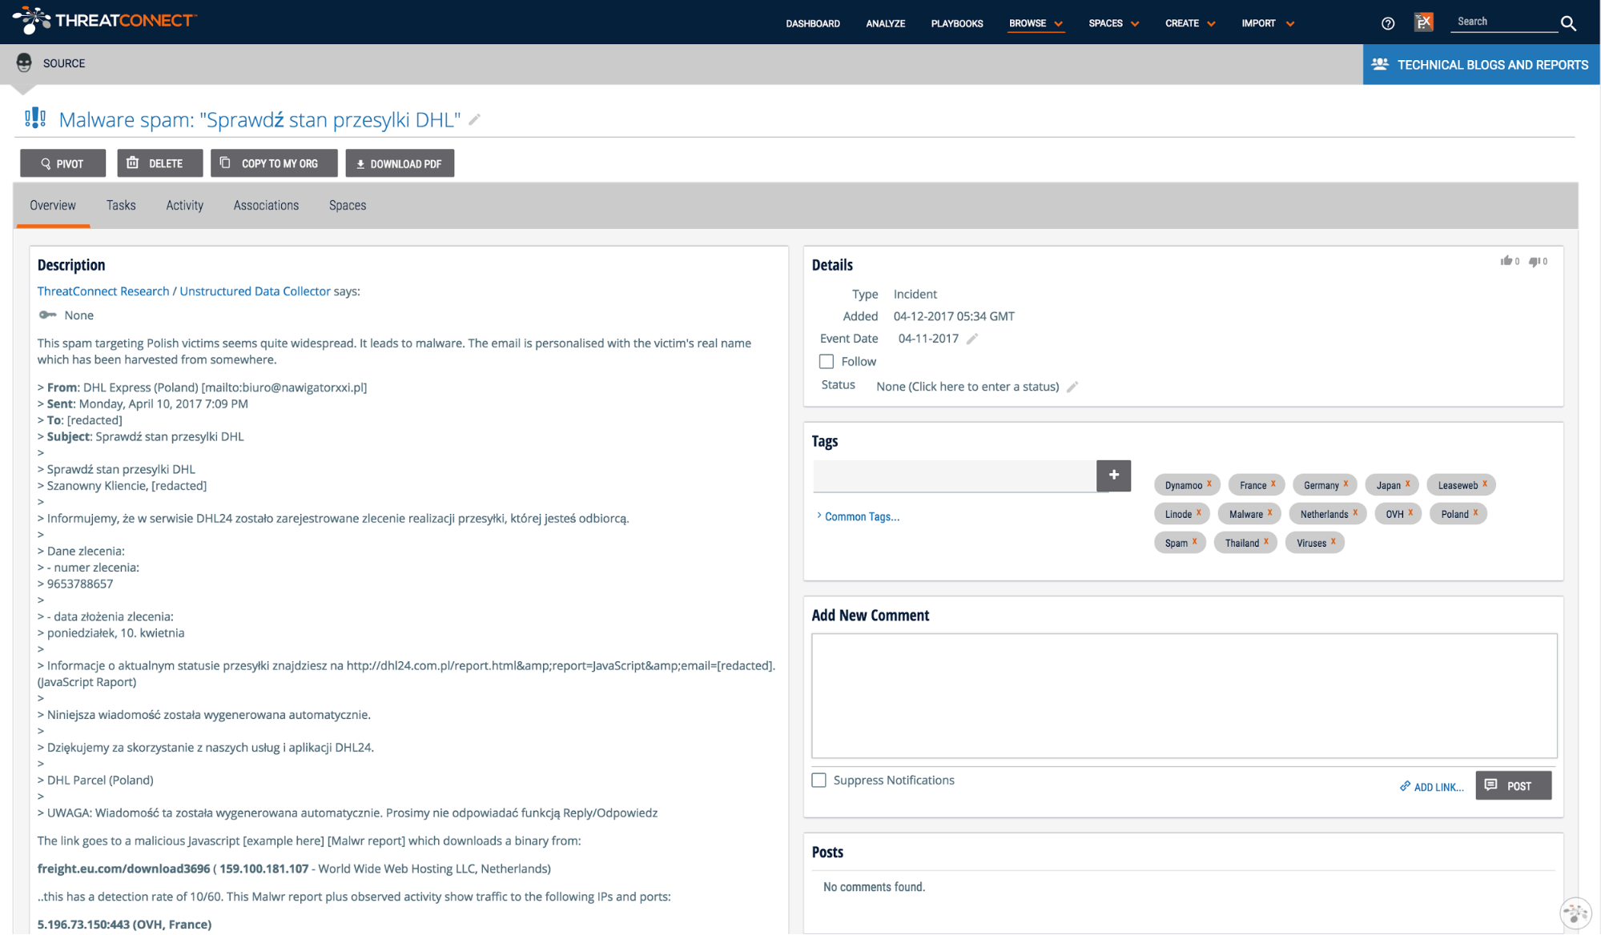
Task: Remove the OVH tag
Action: (x=1410, y=512)
